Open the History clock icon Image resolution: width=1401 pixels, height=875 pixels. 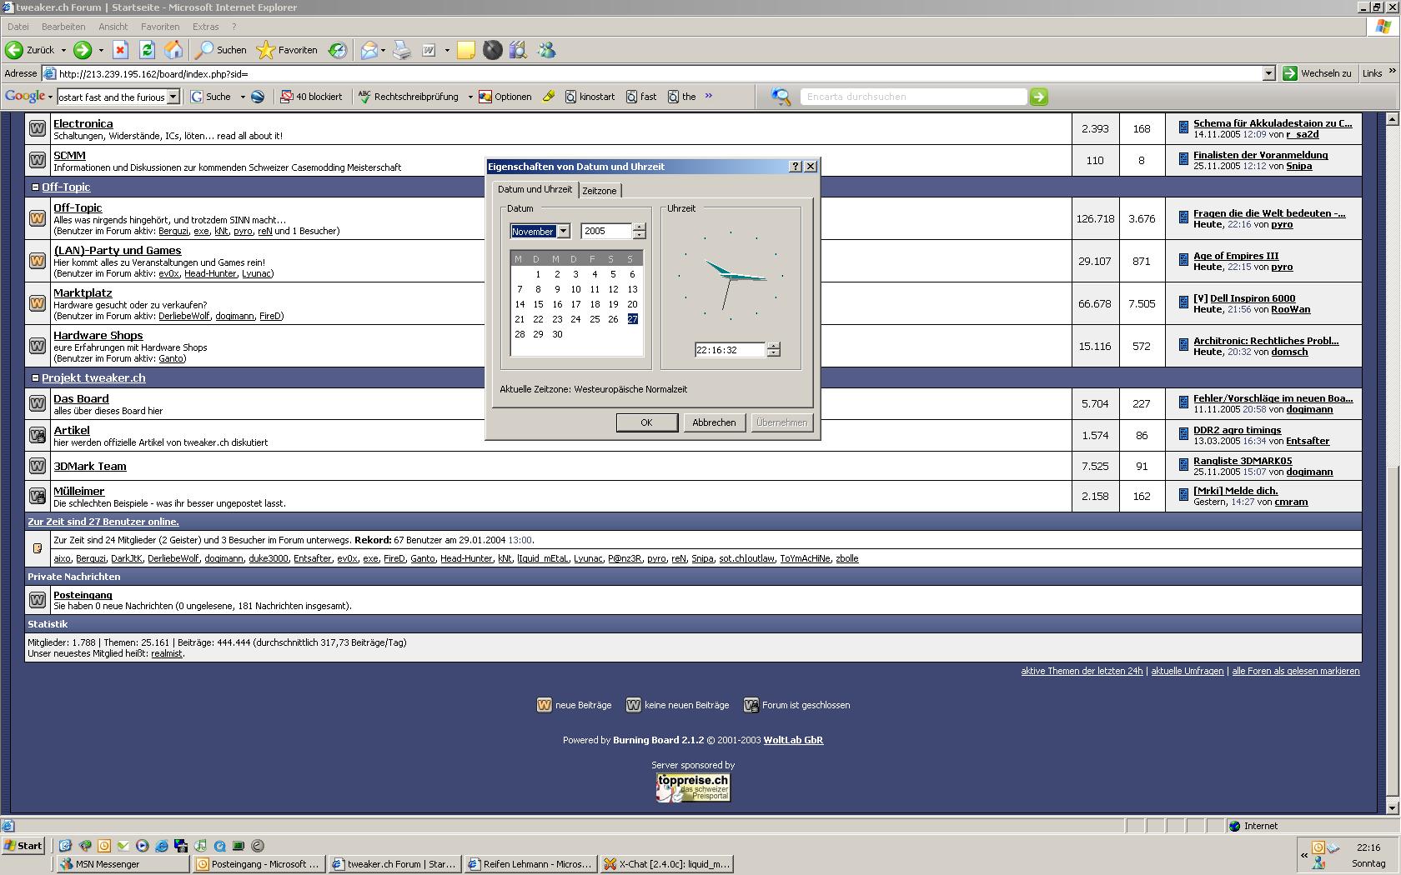337,51
